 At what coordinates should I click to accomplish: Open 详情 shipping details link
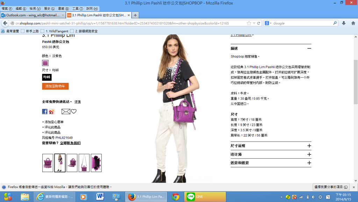click(x=77, y=102)
